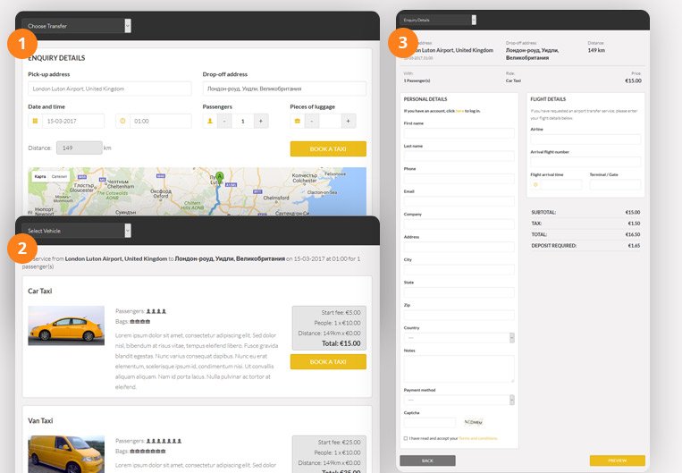The width and height of the screenshot is (682, 473).
Task: Open the Terms and conditions link
Action: pyautogui.click(x=478, y=438)
